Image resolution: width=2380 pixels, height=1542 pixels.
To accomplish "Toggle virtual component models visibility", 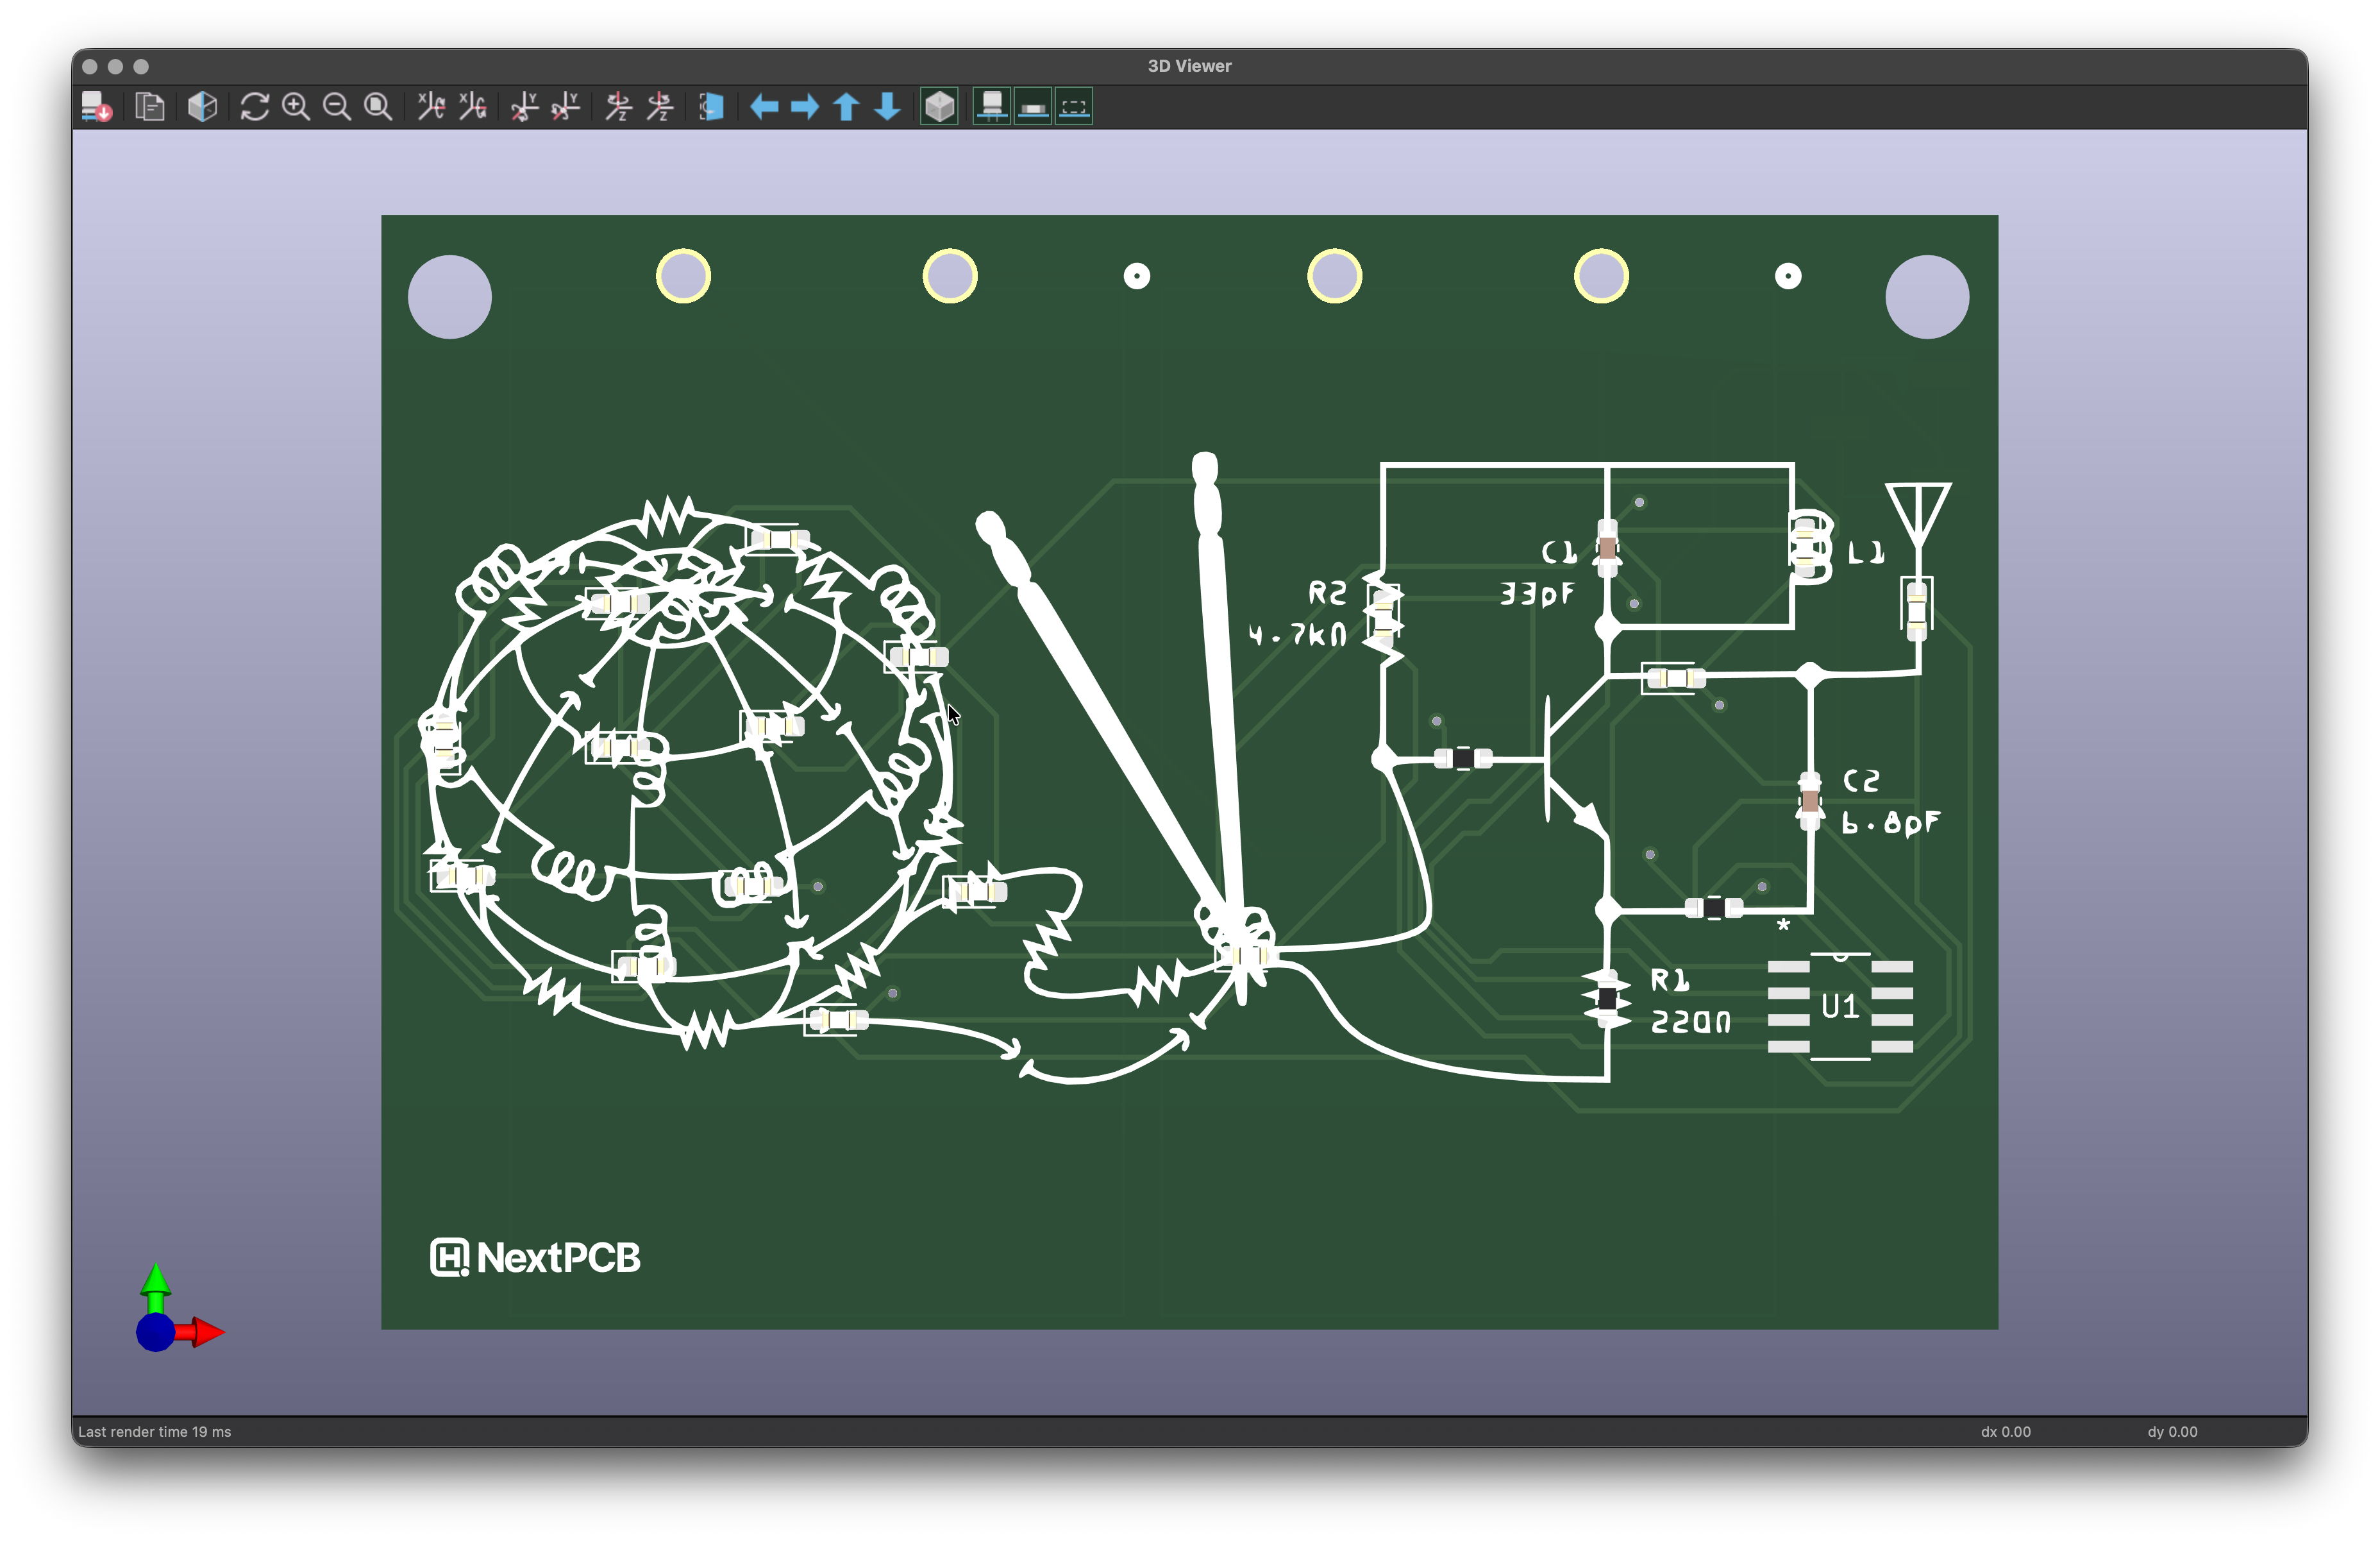I will click(1074, 106).
